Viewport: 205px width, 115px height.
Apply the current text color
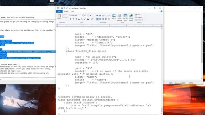click(88, 19)
